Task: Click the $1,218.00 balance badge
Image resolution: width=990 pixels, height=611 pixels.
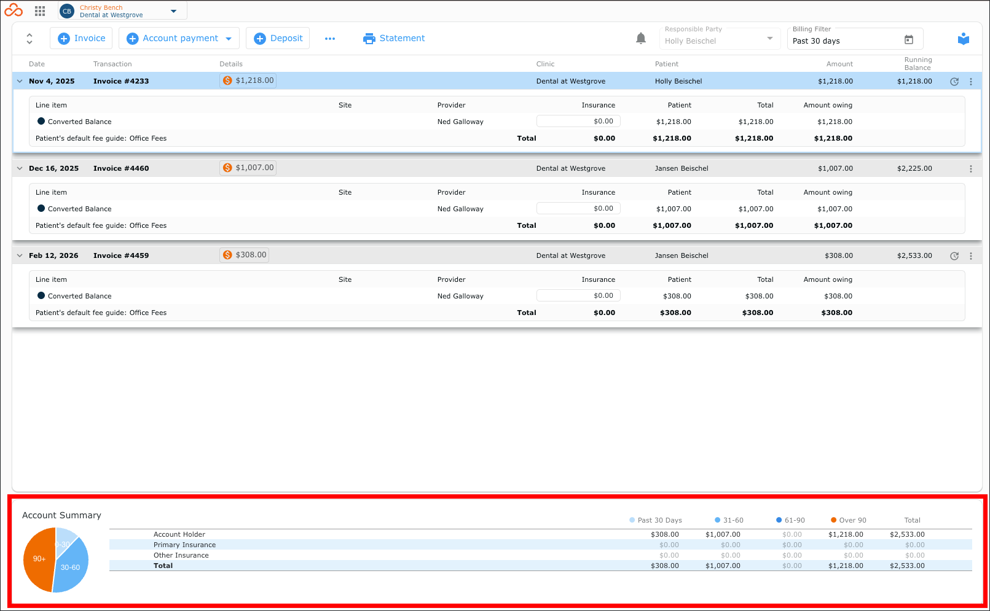Action: pos(248,80)
